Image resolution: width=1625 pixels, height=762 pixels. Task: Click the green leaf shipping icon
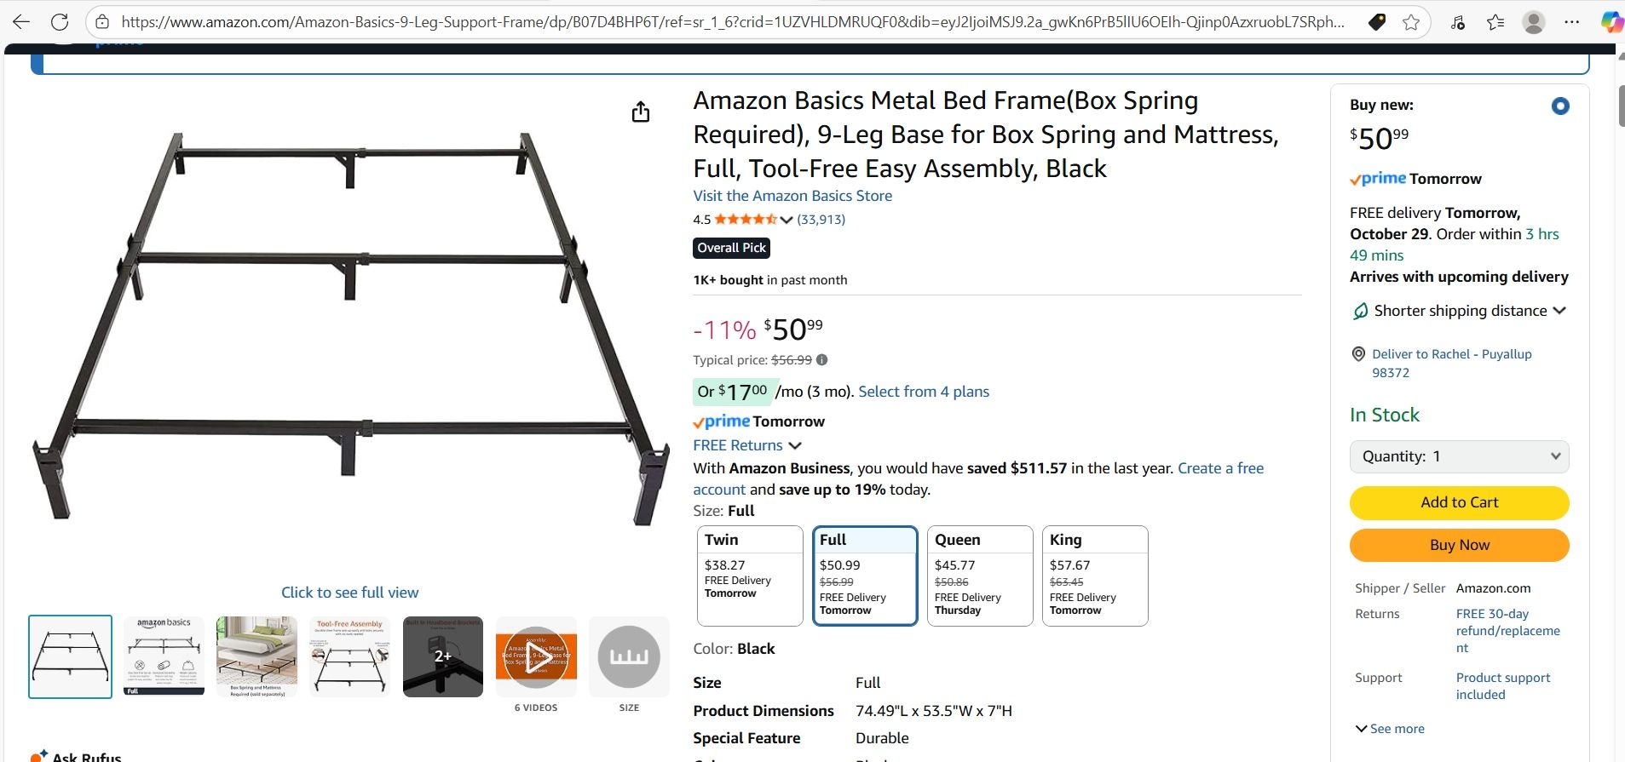click(x=1360, y=310)
